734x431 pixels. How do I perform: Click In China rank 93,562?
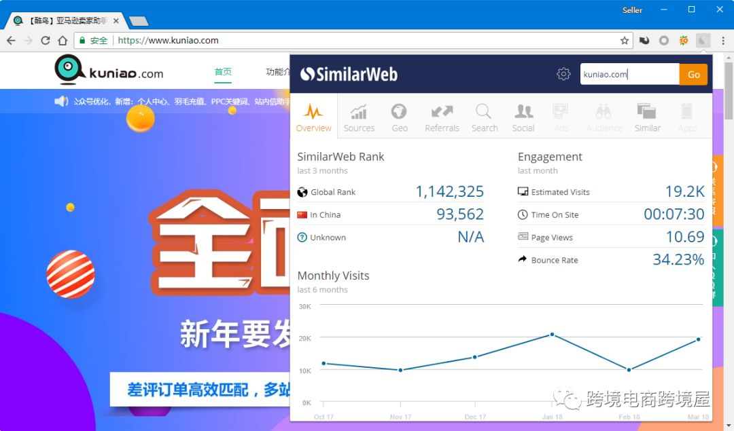(459, 214)
